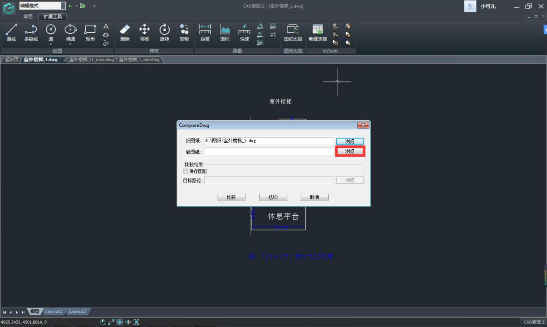This screenshot has width=547, height=327.
Task: Expand the 圆 circle tool dropdown arrow
Action: point(51,44)
